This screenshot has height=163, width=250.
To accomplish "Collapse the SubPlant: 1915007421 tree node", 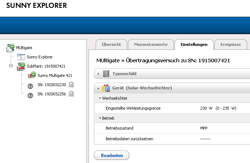I will click(x=11, y=65).
